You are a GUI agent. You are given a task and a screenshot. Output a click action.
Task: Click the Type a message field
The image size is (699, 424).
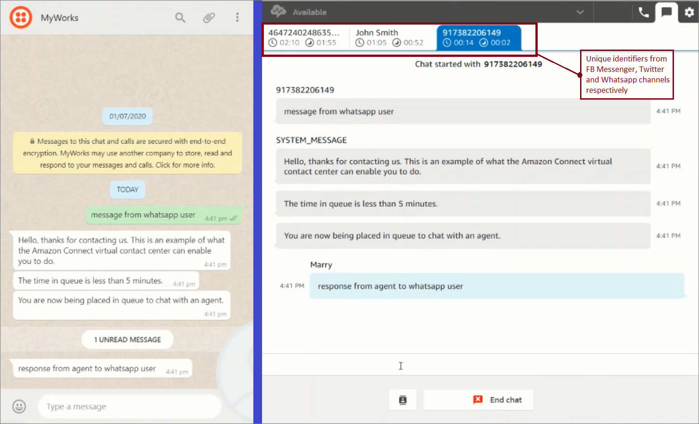(x=130, y=406)
